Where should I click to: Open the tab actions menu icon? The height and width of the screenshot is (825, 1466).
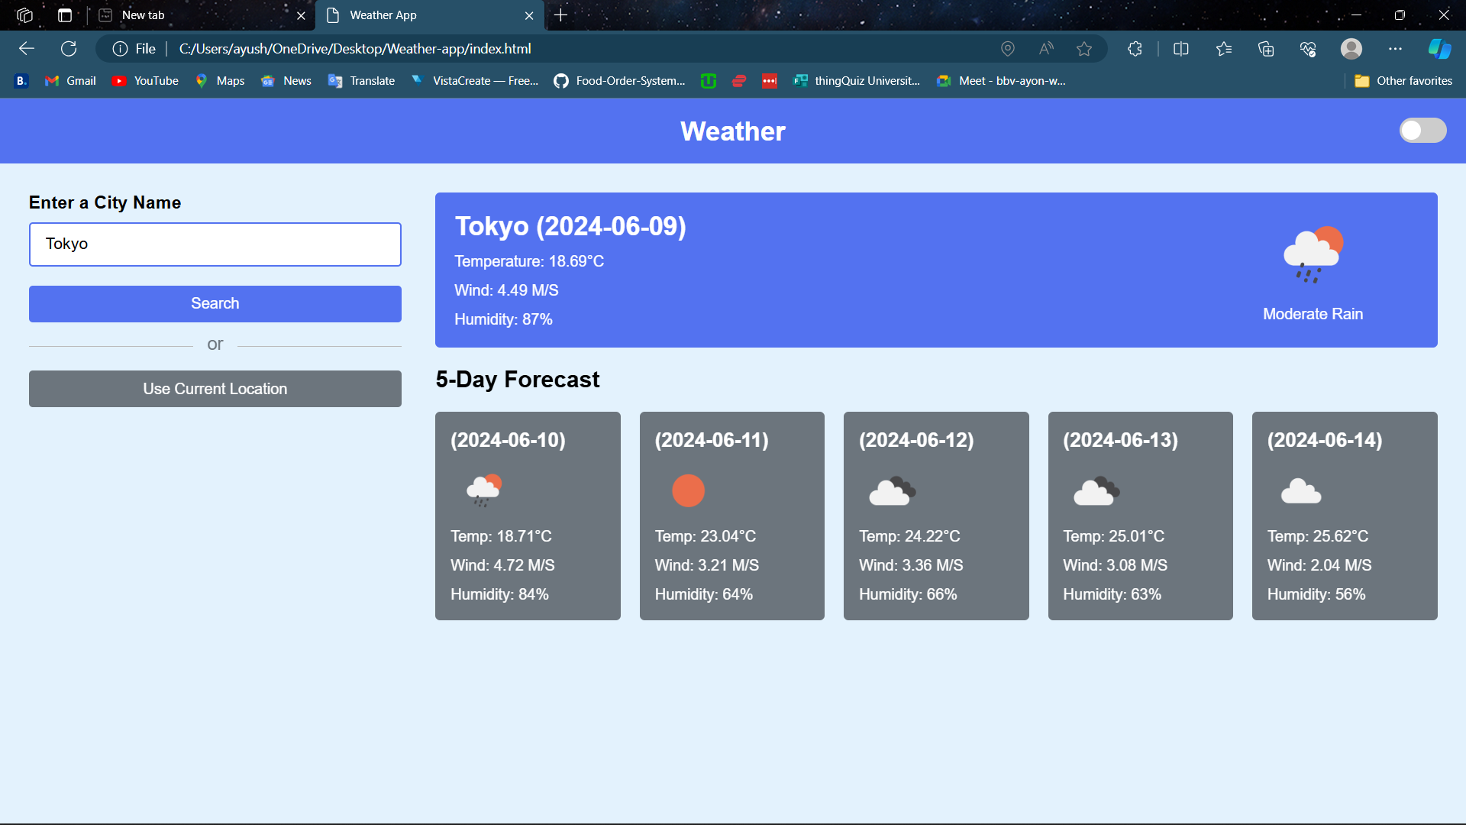pyautogui.click(x=65, y=15)
